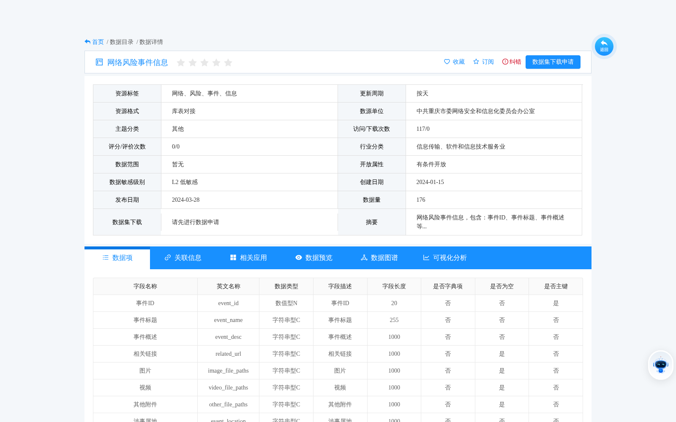
Task: Switch to the 数据预览 tab
Action: [x=313, y=258]
